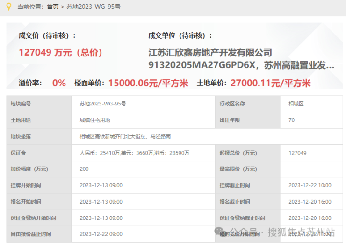Click the 起报总价 value in the table
The height and width of the screenshot is (246, 346).
pyautogui.click(x=297, y=153)
